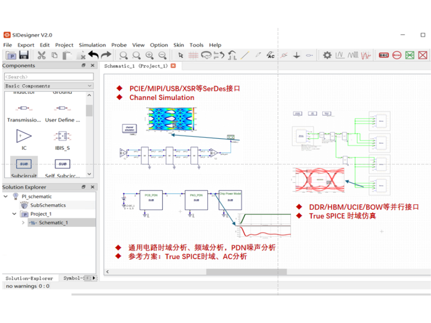
Task: Place a ground symbol from toolbar
Action: (296, 55)
